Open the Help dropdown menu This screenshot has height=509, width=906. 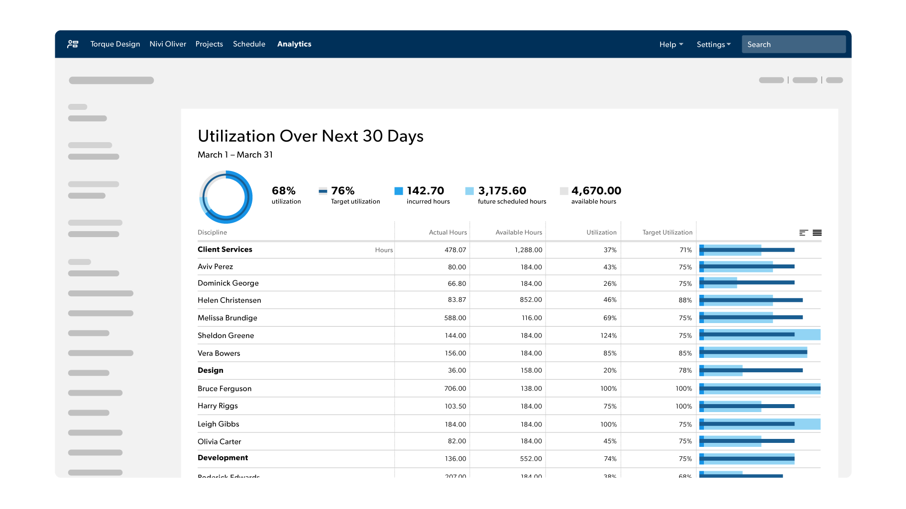click(671, 44)
